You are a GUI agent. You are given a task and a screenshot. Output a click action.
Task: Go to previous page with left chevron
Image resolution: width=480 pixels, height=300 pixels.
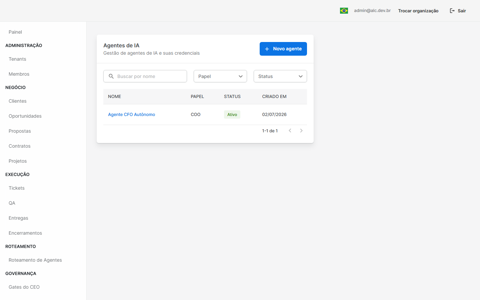290,131
